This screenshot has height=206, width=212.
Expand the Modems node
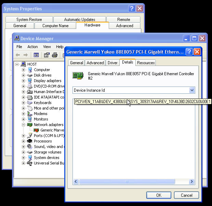click(x=23, y=114)
